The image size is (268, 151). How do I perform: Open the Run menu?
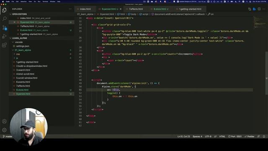coord(39,1)
